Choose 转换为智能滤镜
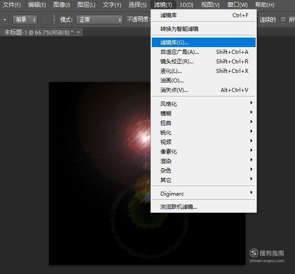Viewport: 295px width, 274px height. [x=204, y=29]
